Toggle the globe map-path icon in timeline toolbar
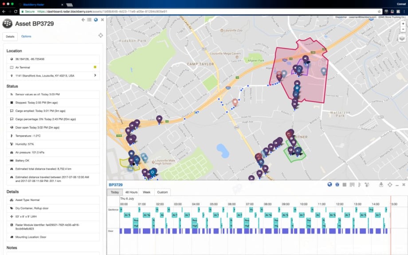 pos(330,184)
